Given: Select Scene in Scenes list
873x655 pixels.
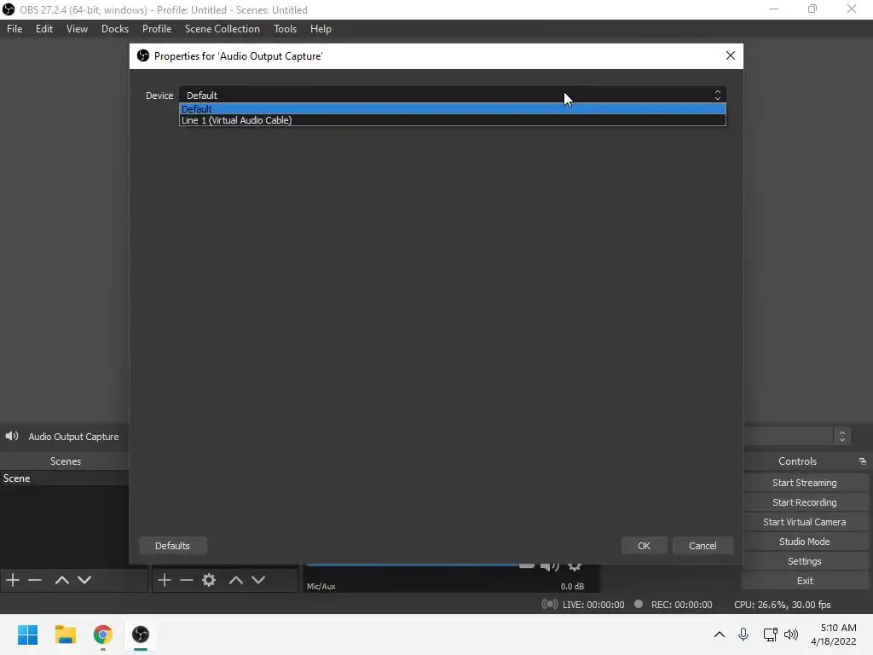Looking at the screenshot, I should (x=65, y=478).
